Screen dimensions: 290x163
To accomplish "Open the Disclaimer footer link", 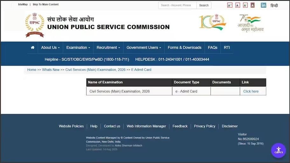I will pos(230,126).
